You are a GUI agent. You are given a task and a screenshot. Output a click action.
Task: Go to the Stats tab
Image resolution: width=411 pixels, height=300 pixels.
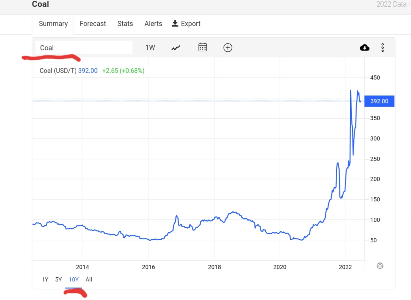125,24
